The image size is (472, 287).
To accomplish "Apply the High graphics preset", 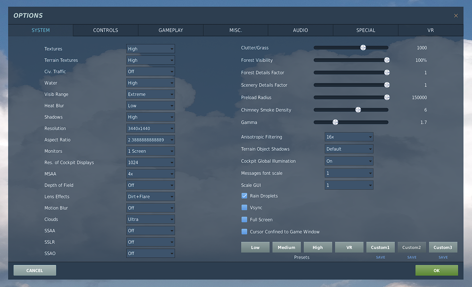I will pos(318,248).
